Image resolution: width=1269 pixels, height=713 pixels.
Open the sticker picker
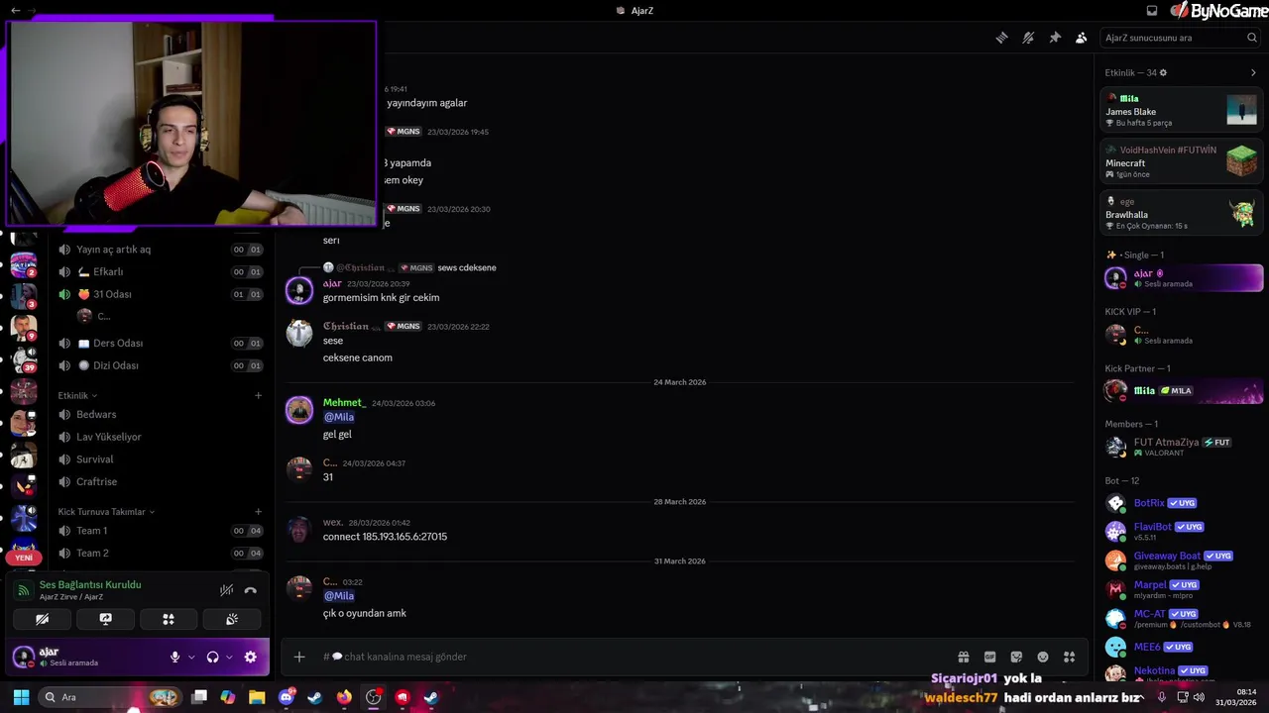coord(1016,657)
